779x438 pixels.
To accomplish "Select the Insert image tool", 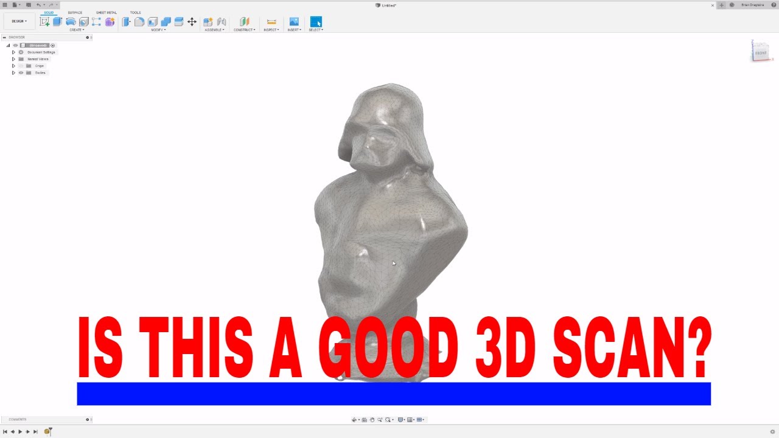I will pos(294,22).
